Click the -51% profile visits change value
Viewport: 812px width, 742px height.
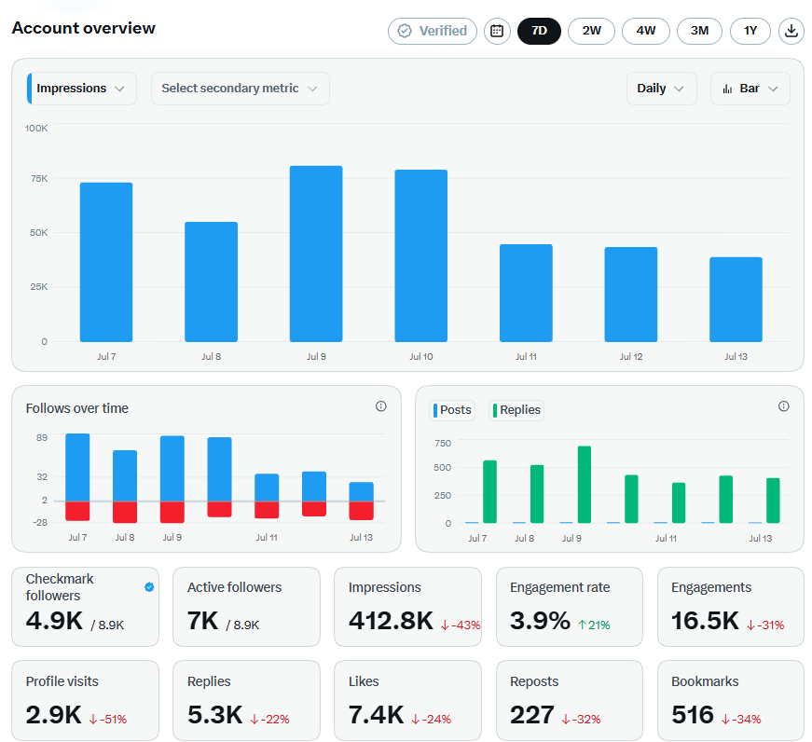108,720
